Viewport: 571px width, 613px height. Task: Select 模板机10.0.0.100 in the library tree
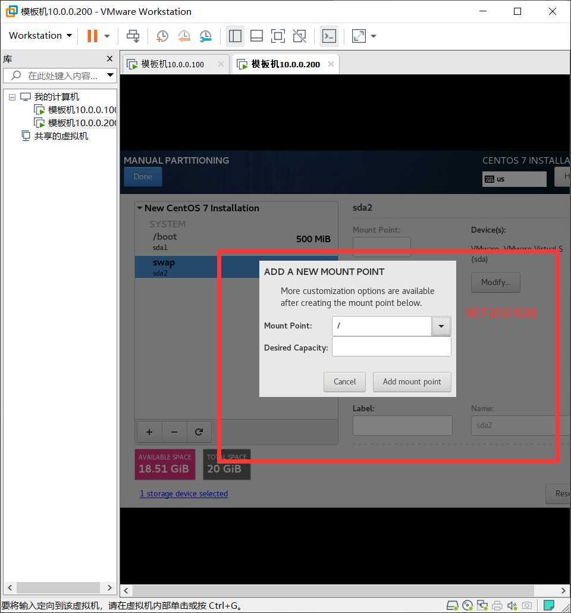coord(76,110)
